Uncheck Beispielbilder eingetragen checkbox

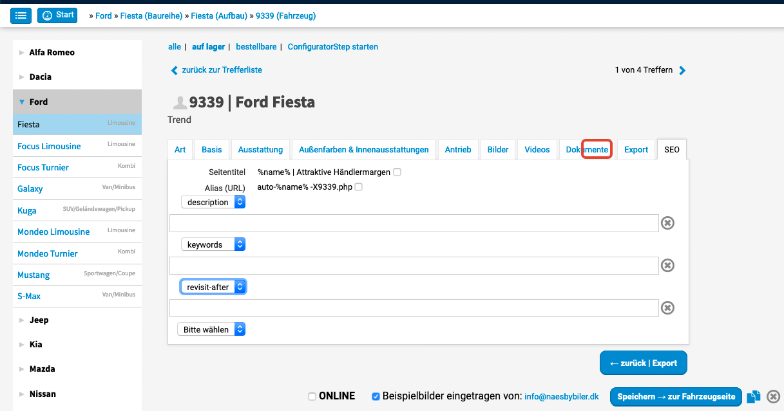click(376, 397)
